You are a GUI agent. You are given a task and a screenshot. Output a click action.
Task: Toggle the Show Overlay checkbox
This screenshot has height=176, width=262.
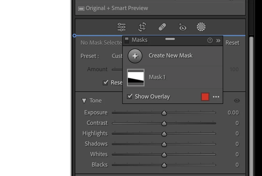pos(130,96)
